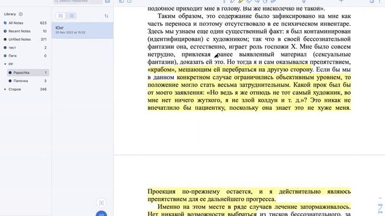
Task: Click the scroll up chevron
Action: pos(380,198)
